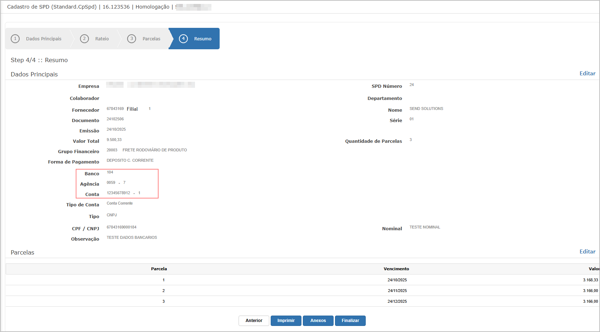Select the active Resumo step

pos(195,39)
